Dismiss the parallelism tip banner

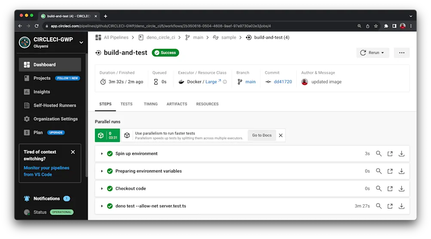point(281,135)
